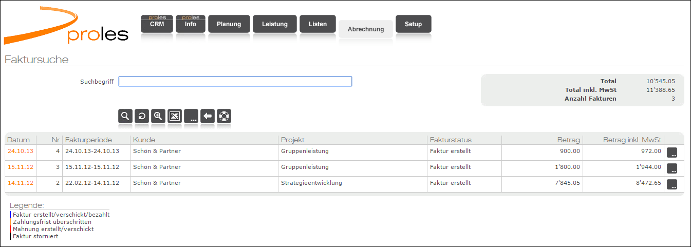Select the Abrechnung tab
The width and height of the screenshot is (691, 247).
pyautogui.click(x=366, y=29)
